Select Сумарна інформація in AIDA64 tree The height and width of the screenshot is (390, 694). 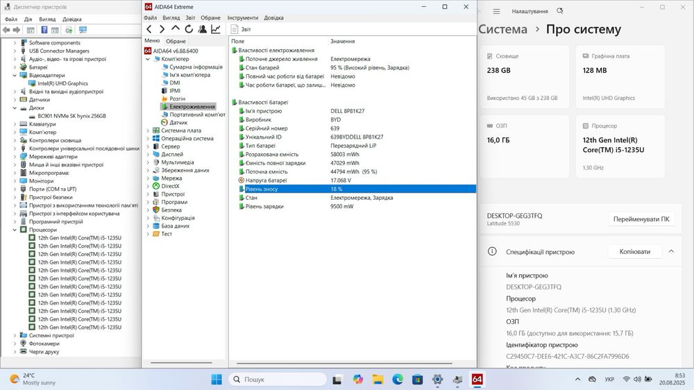click(x=196, y=67)
